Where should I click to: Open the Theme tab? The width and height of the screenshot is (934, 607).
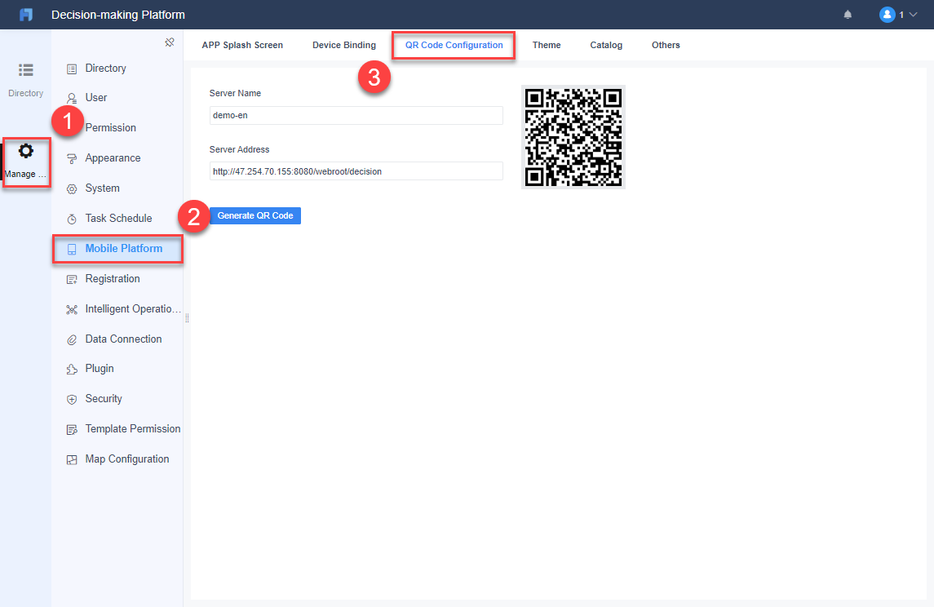546,45
